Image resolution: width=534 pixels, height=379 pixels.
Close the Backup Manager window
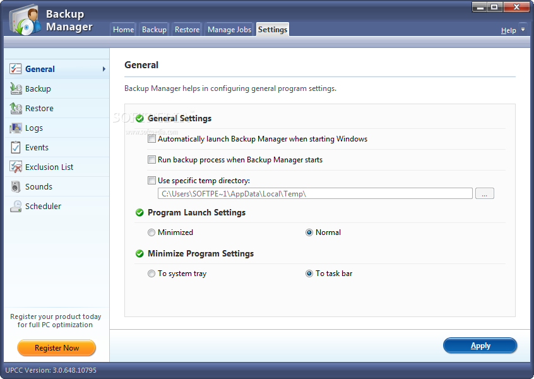pos(516,7)
